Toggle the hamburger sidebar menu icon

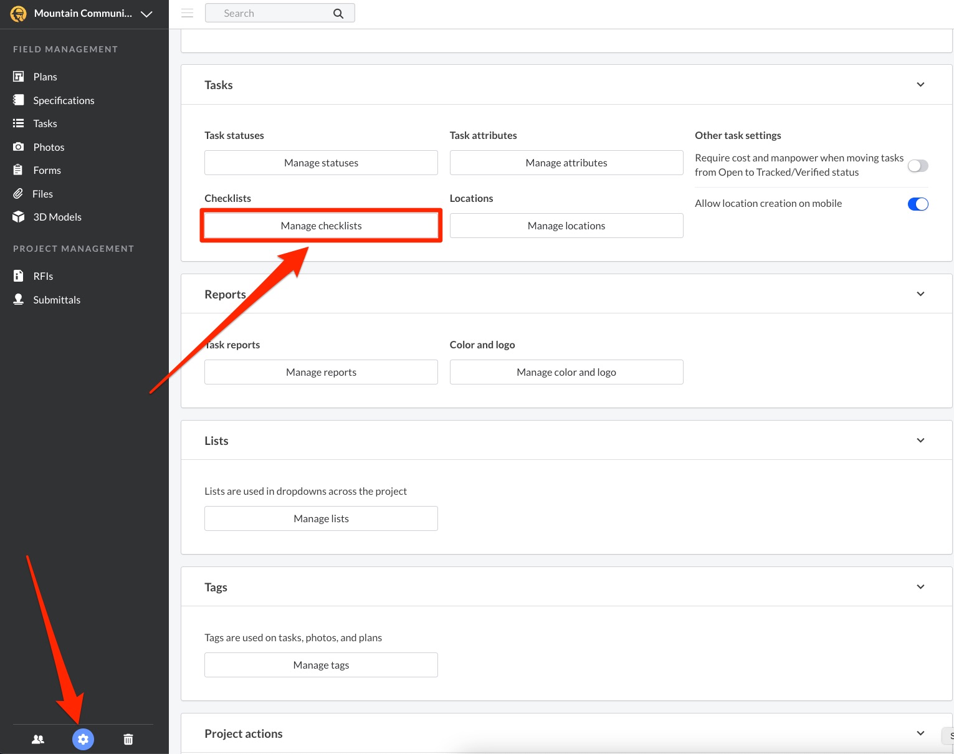click(187, 13)
